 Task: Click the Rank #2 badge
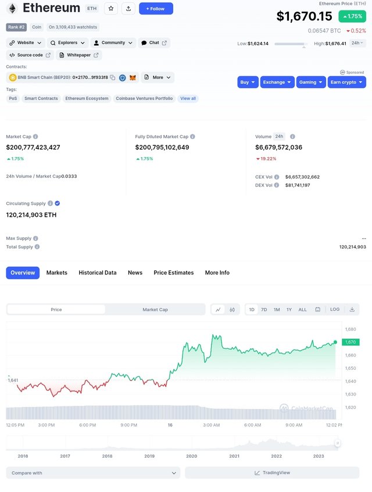16,27
